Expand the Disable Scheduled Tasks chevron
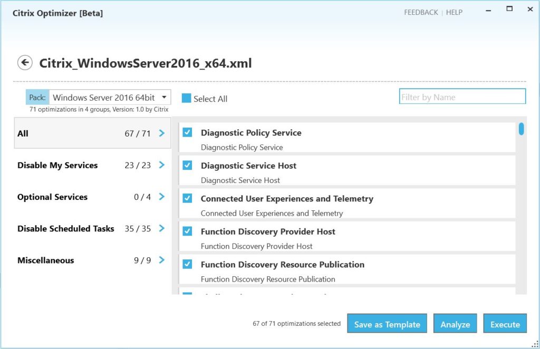Screen dimensions: 540x349 [x=162, y=228]
